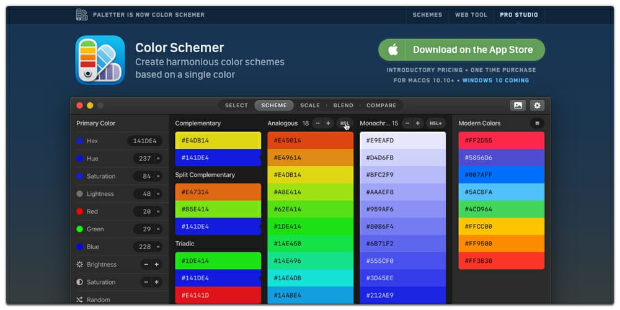620x310 pixels.
Task: Select Monochromatic swatch #3D45EE
Action: [x=402, y=278]
